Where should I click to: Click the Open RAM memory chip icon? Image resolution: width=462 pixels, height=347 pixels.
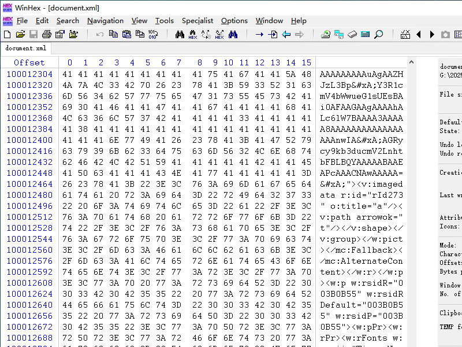pyautogui.click(x=352, y=35)
